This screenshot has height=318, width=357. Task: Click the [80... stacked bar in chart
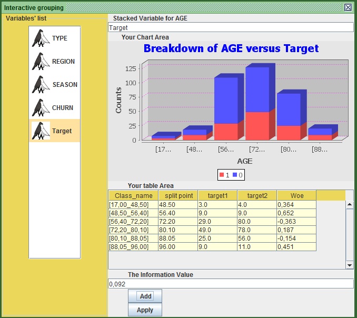pyautogui.click(x=292, y=115)
